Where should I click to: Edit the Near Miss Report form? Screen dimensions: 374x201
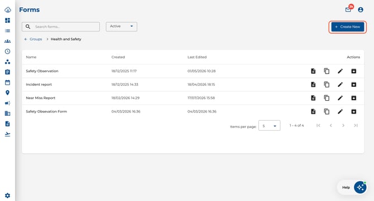point(341,98)
